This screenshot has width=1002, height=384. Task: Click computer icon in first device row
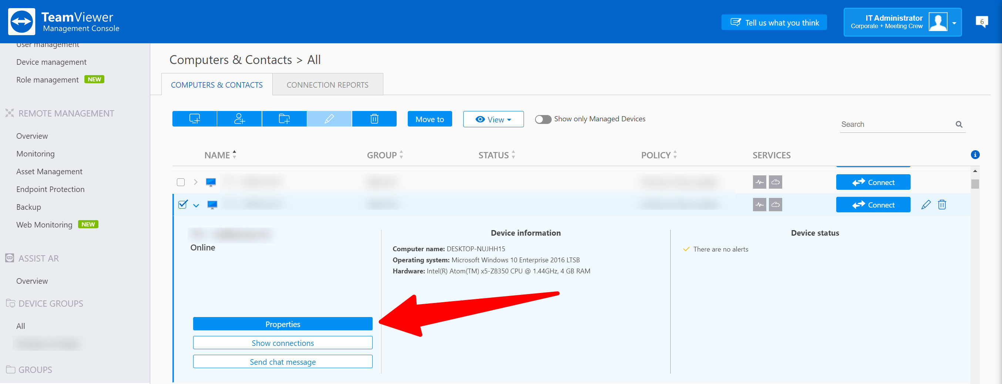point(211,182)
